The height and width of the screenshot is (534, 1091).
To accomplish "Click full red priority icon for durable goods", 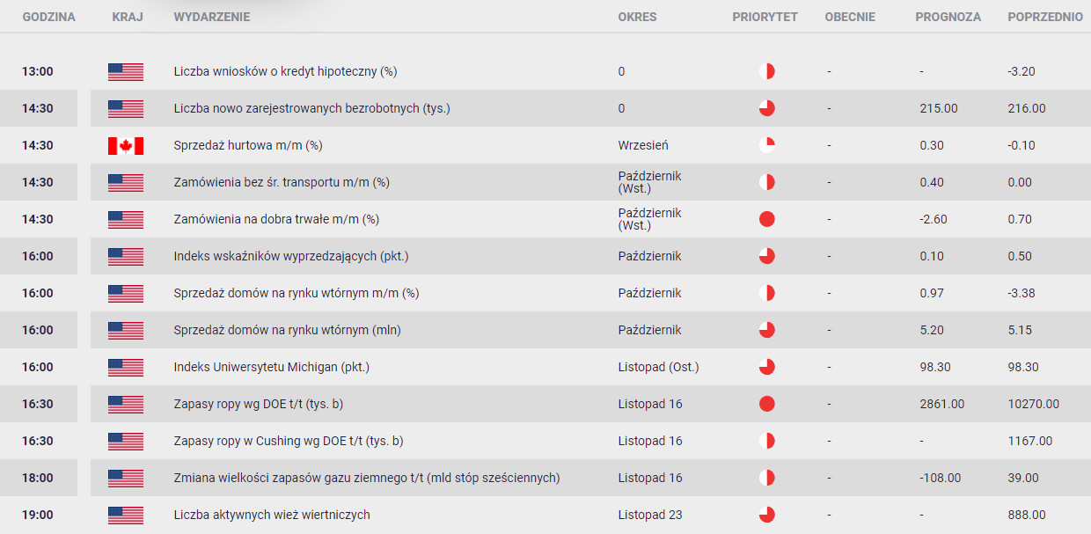I will [x=766, y=219].
